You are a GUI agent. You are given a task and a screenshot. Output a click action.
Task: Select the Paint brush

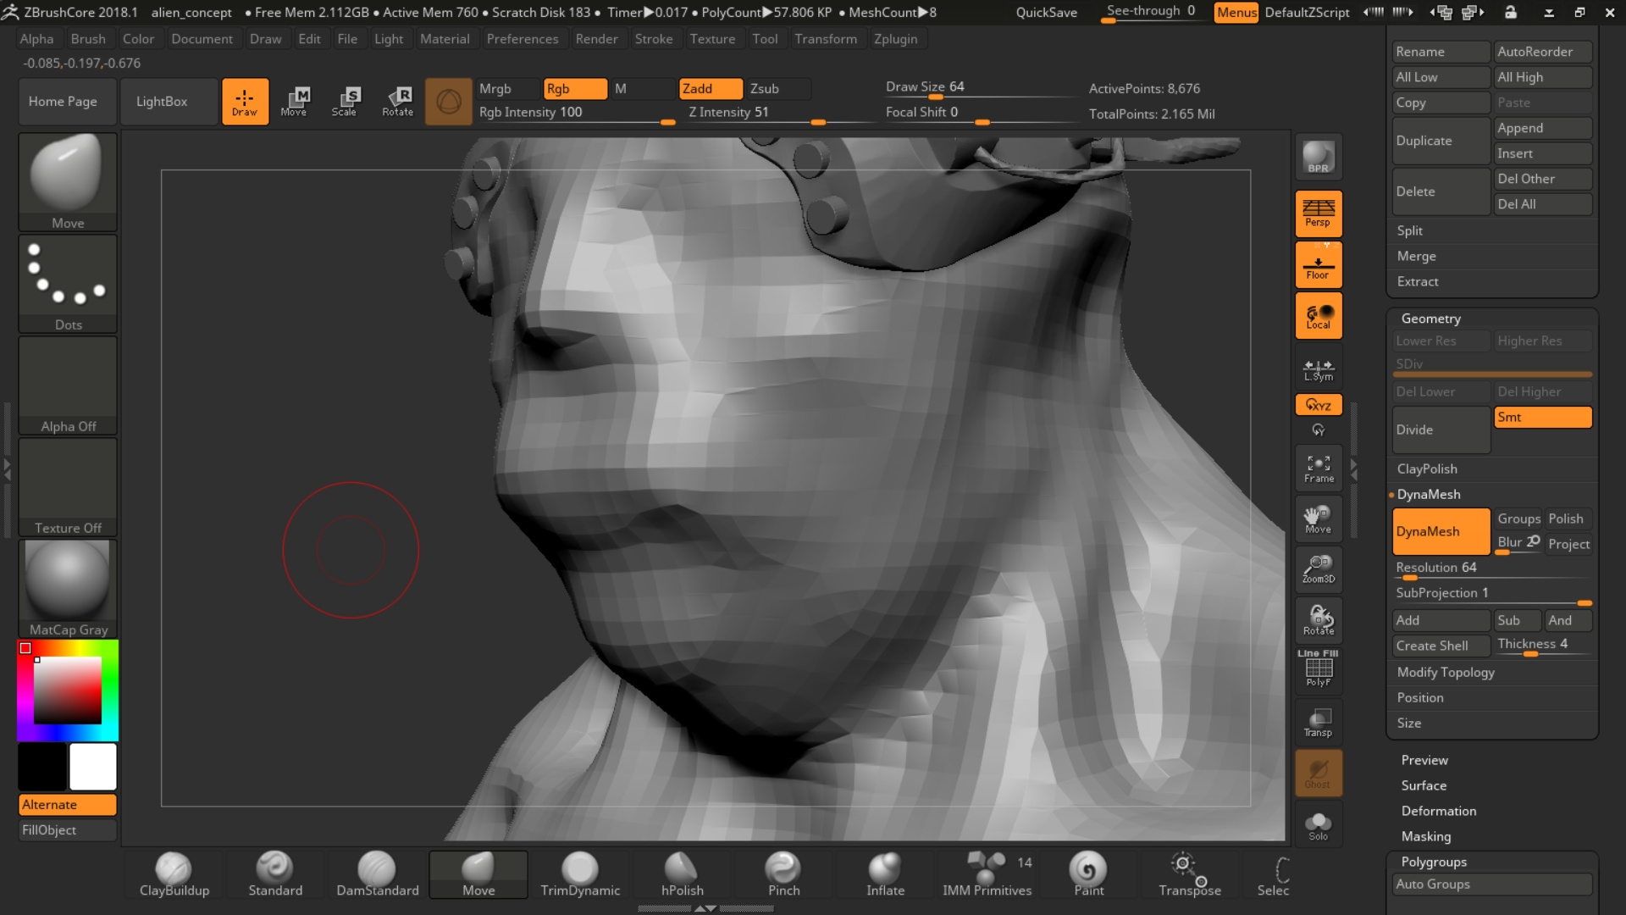[x=1088, y=874]
